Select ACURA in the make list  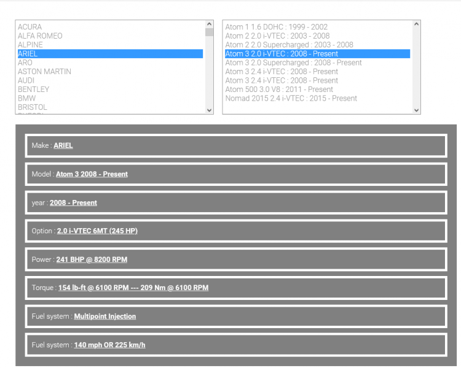(110, 27)
